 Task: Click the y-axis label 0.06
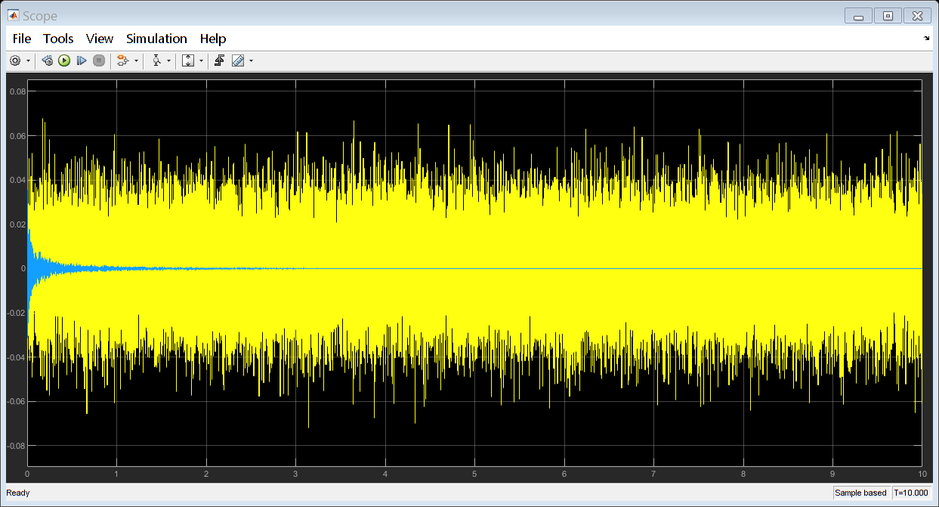point(17,136)
